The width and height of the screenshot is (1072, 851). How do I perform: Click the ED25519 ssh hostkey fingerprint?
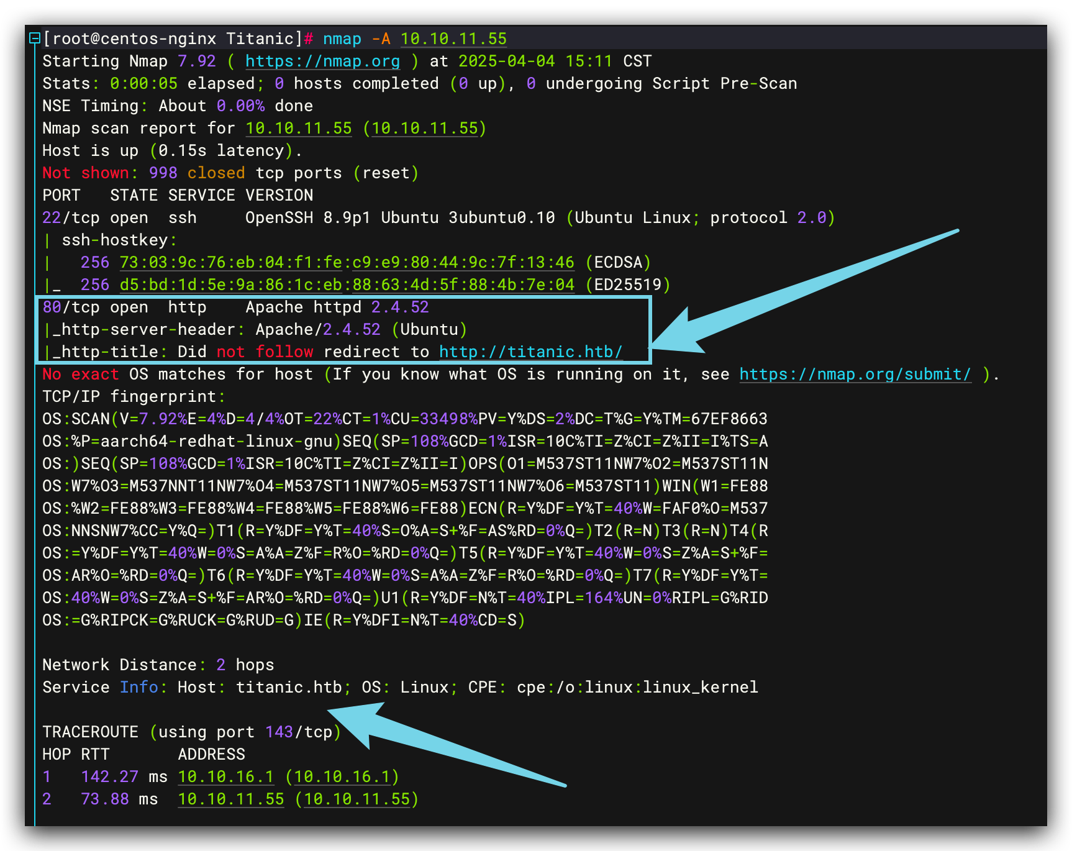(347, 285)
